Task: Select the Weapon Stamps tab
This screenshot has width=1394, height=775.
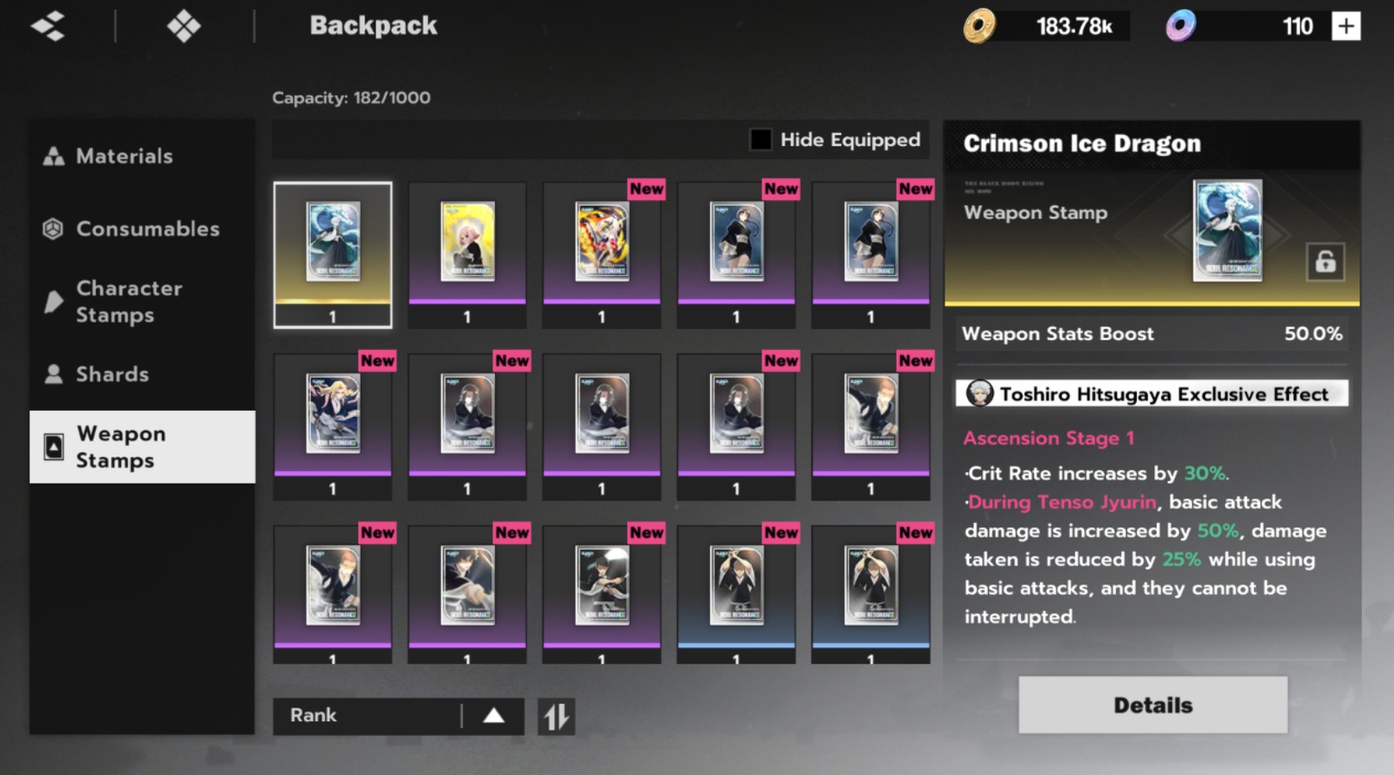Action: click(142, 447)
